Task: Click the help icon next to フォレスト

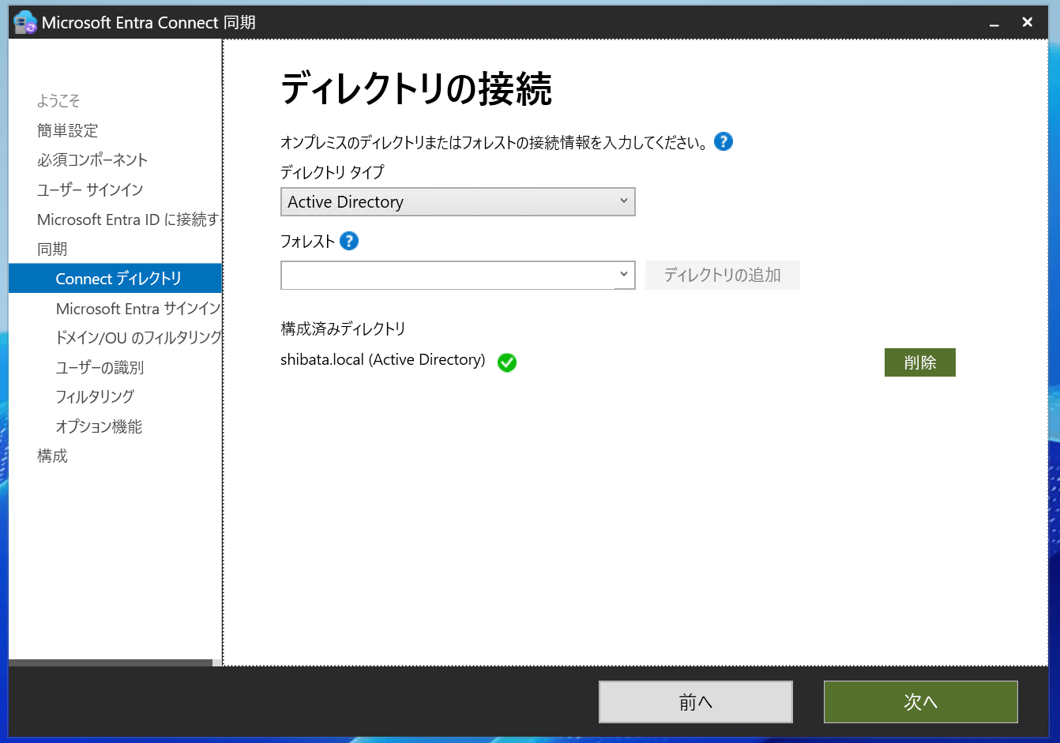Action: click(349, 241)
